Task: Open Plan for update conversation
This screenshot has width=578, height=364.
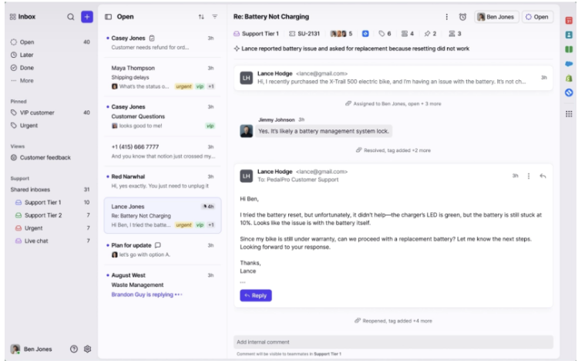Action: point(163,250)
